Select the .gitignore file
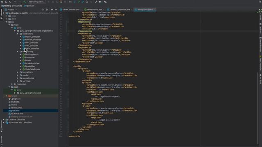The width and height of the screenshot is (262, 147). [16, 99]
